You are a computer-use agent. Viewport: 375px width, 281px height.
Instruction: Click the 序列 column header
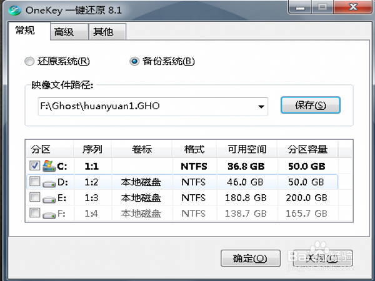point(92,149)
